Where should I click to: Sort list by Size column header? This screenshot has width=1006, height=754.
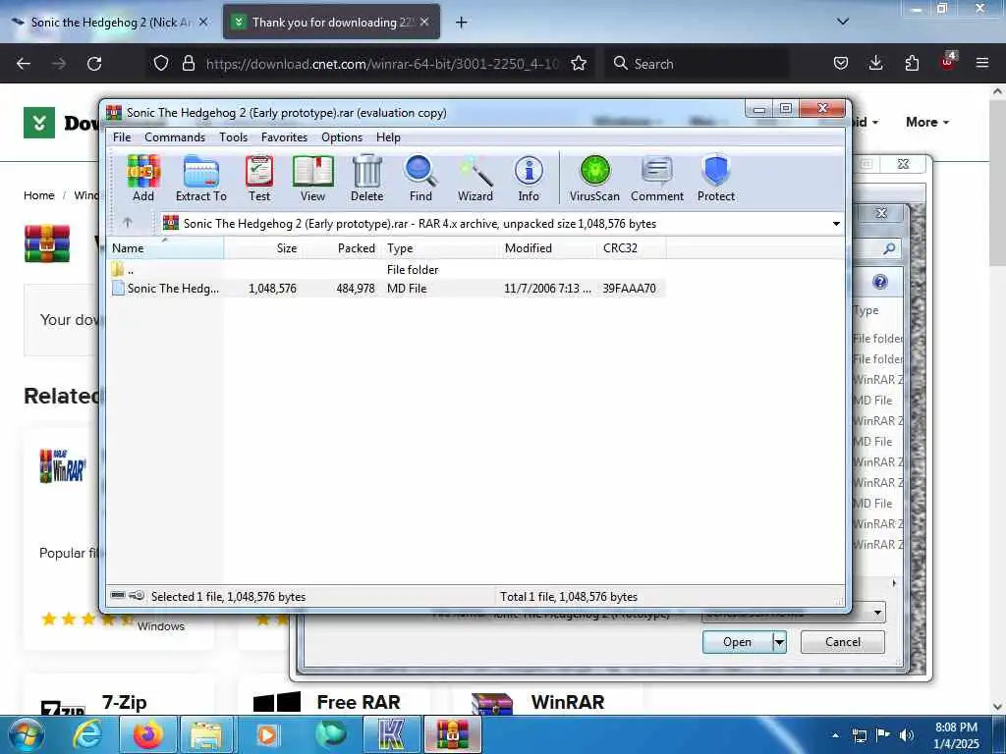coord(263,248)
